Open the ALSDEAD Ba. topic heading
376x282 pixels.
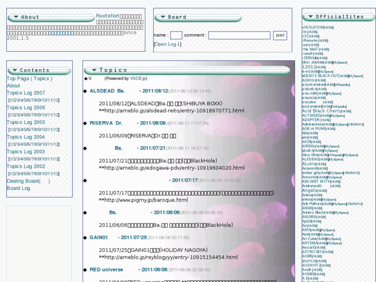click(129, 91)
